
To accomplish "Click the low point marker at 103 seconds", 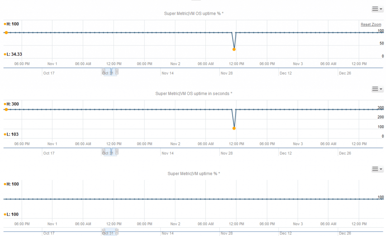I will pos(234,129).
